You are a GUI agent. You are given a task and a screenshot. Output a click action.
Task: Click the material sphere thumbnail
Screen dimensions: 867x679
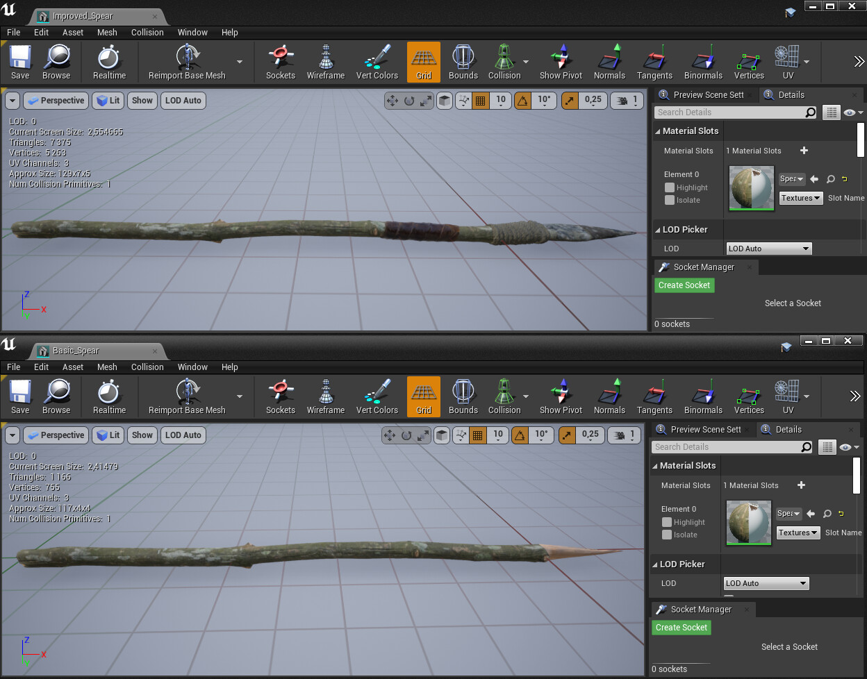pos(751,187)
